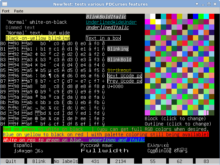Click the gray 'Blinking' label
This screenshot has width=220, height=165.
[x=118, y=49]
